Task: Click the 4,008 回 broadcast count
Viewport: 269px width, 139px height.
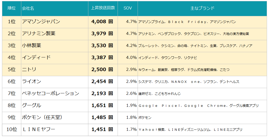Action: click(102, 22)
